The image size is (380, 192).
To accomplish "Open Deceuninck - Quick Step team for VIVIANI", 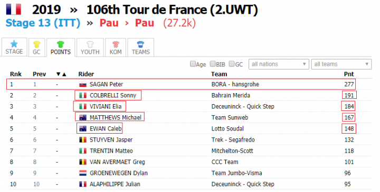I will 243,106.
